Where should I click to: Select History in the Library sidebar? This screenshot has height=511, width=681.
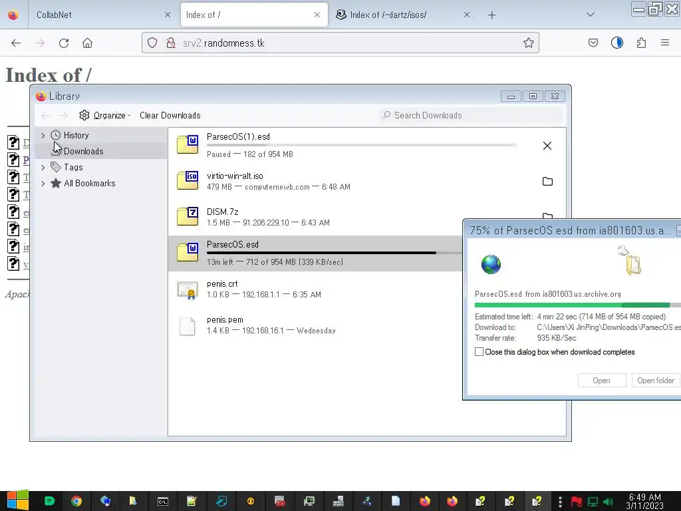[76, 135]
